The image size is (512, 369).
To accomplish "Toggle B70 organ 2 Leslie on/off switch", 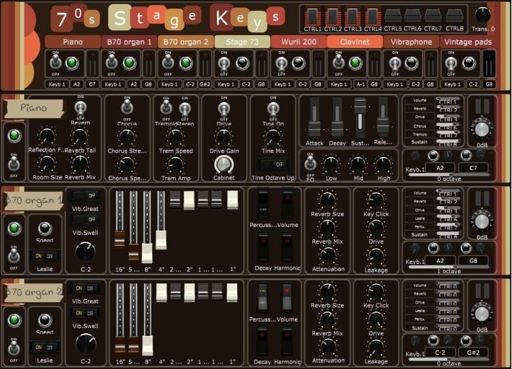I will 45,348.
